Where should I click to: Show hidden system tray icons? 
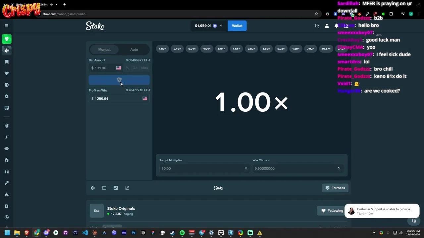tap(374, 233)
